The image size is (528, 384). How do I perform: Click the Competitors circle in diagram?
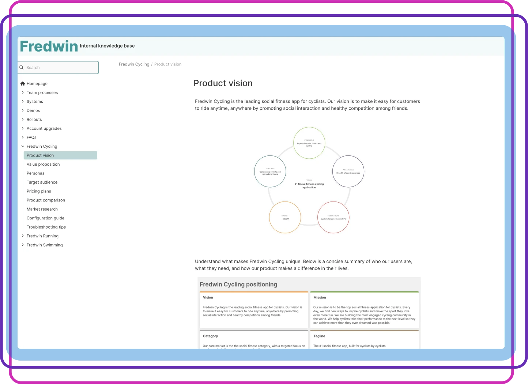(x=333, y=217)
